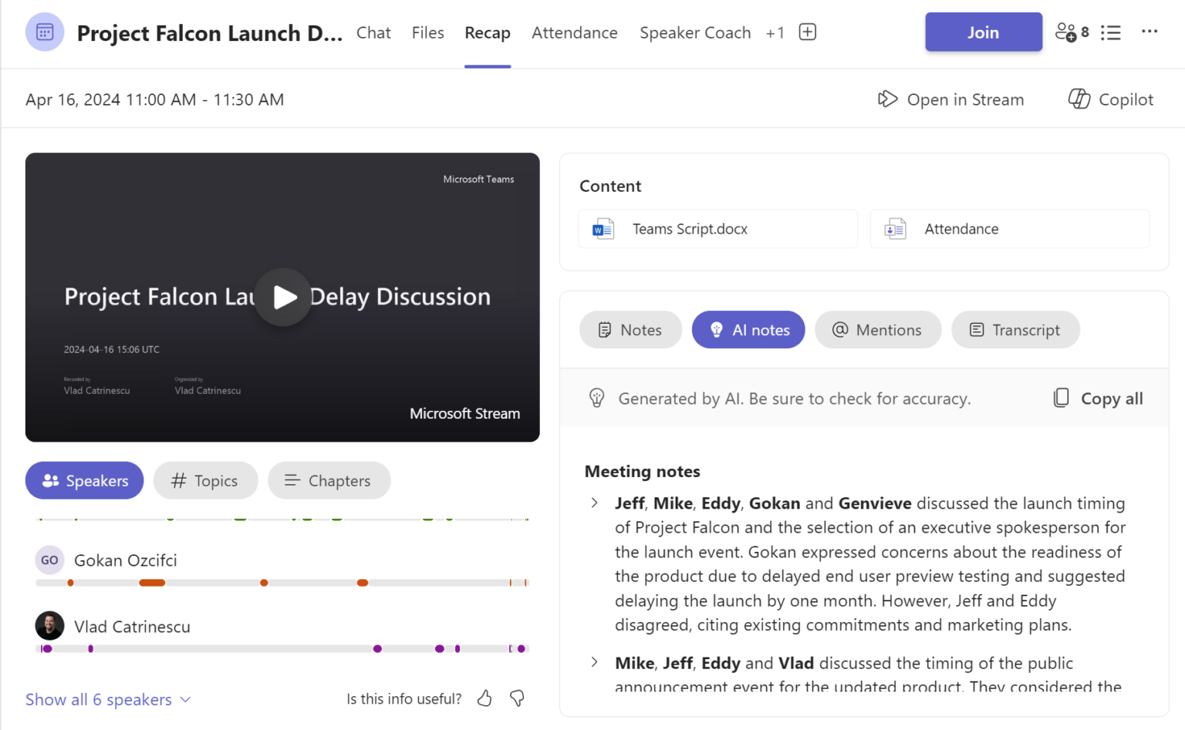The width and height of the screenshot is (1185, 730).
Task: Open the Teams Script.docx file
Action: coord(717,229)
